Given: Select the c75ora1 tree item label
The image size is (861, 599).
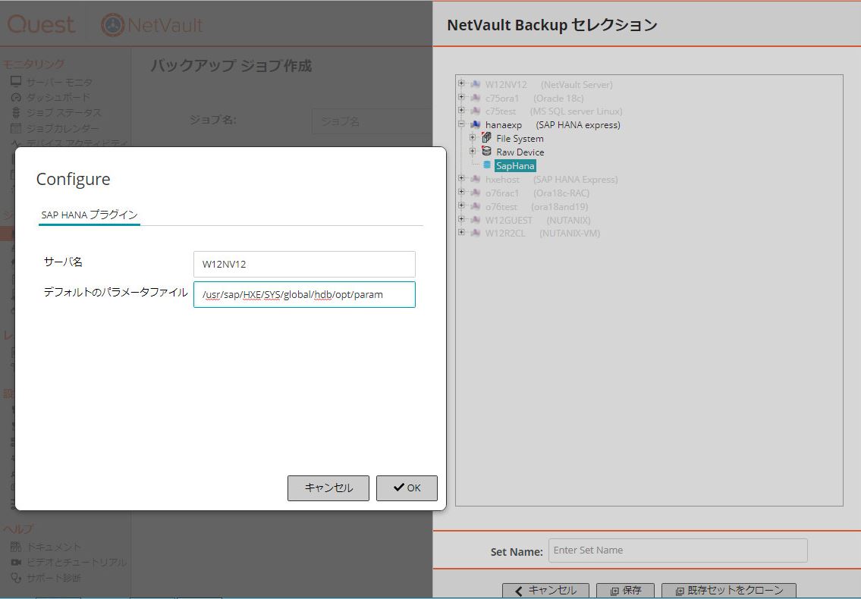Looking at the screenshot, I should point(502,99).
